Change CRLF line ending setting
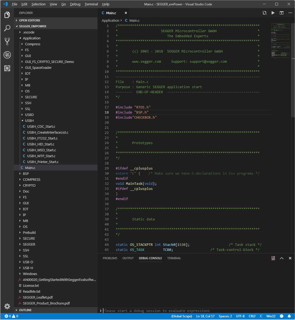Image resolution: width=295 pixels, height=320 pixels. 252,316
